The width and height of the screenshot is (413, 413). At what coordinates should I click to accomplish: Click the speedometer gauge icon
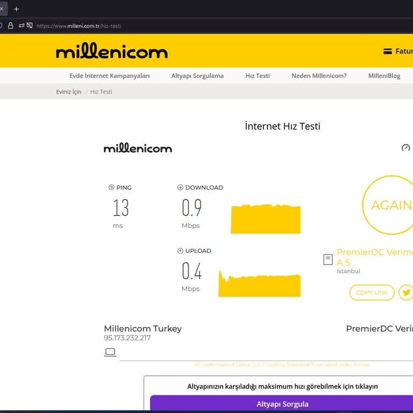(405, 148)
